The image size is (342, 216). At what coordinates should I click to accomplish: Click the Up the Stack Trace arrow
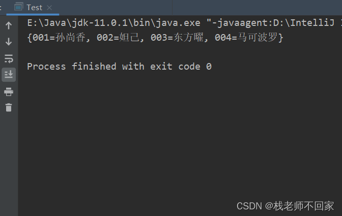click(9, 25)
